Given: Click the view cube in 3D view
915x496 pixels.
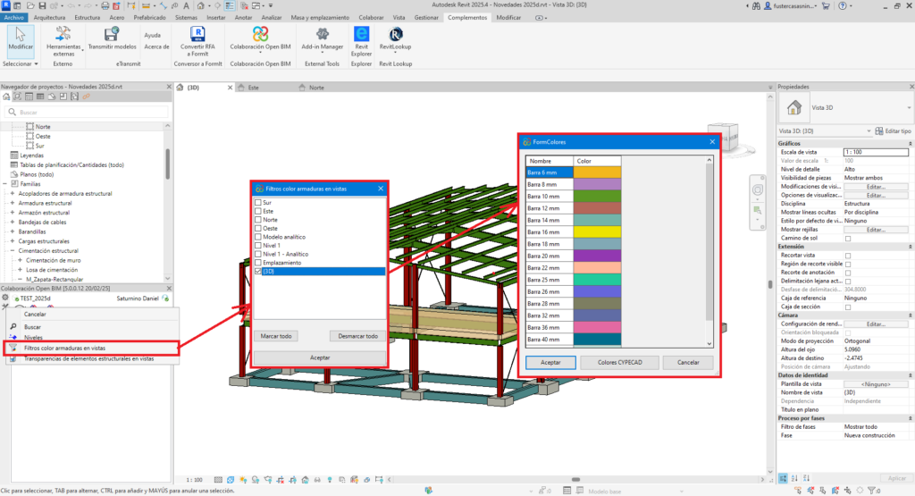Looking at the screenshot, I should click(723, 137).
